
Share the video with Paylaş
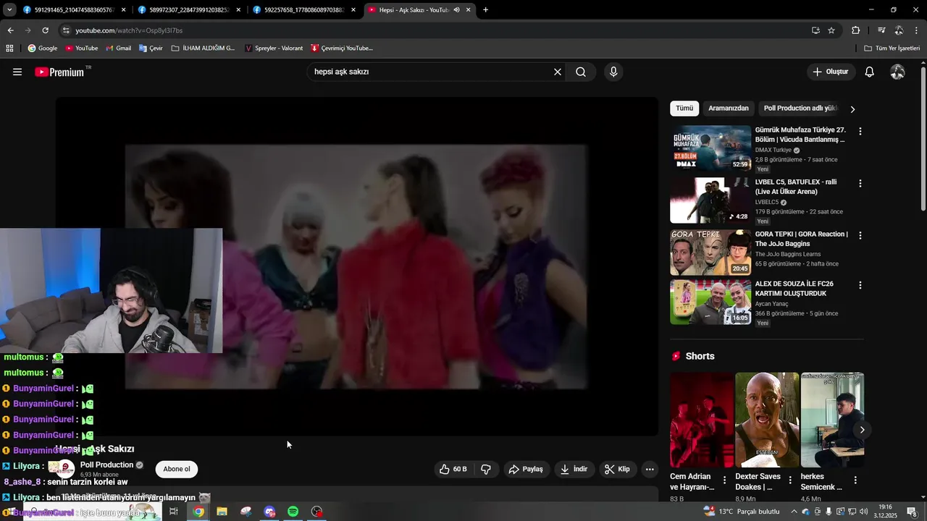[526, 469]
